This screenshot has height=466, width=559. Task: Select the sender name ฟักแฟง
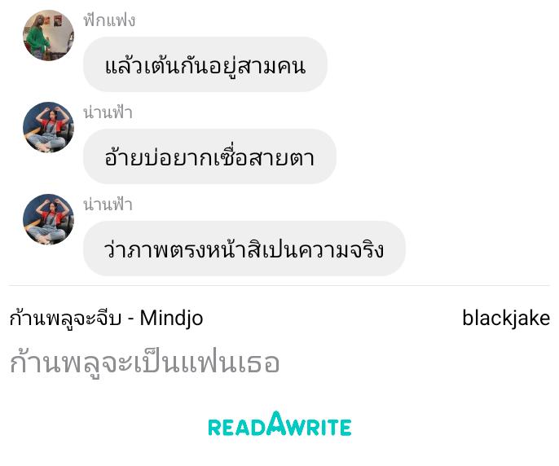[x=109, y=20]
